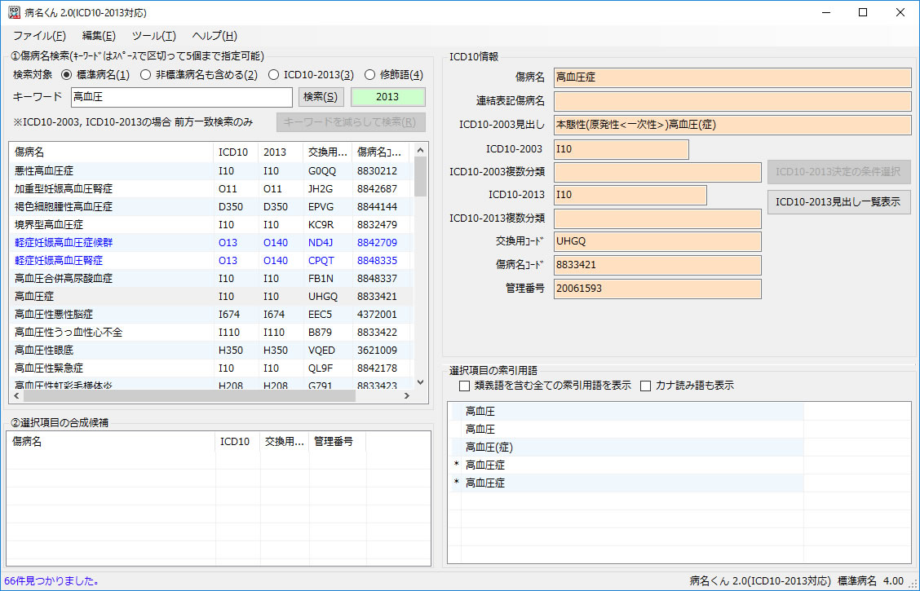920x591 pixels.
Task: Click the 交換用 column header in results
Action: click(327, 152)
